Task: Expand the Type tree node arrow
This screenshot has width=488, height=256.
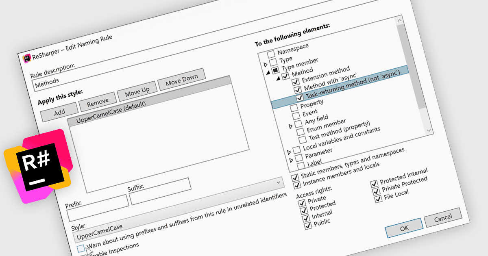Action: (x=265, y=64)
